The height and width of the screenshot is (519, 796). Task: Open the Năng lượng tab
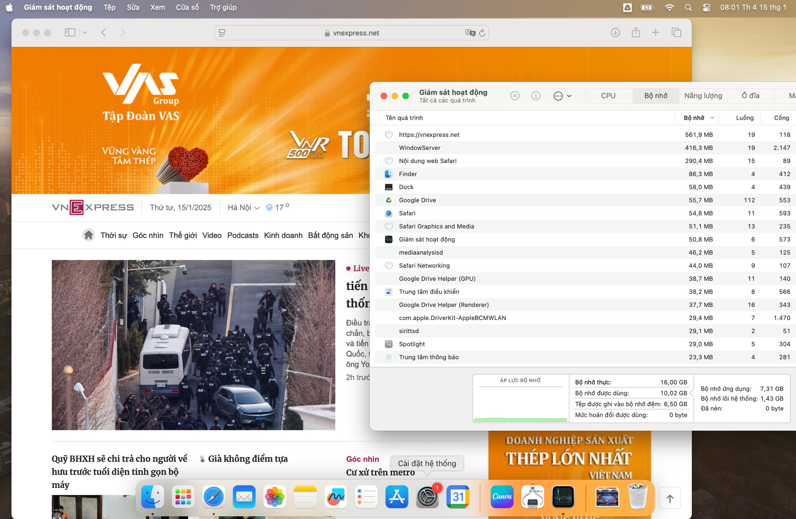pyautogui.click(x=703, y=96)
